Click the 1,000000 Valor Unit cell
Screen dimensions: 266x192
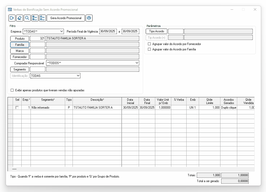[x=163, y=108]
